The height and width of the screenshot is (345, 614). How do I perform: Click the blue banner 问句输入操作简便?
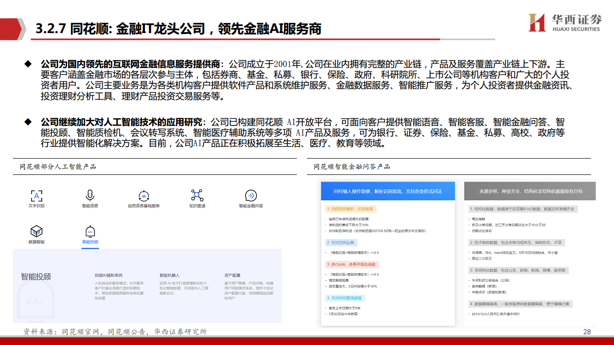[388, 191]
